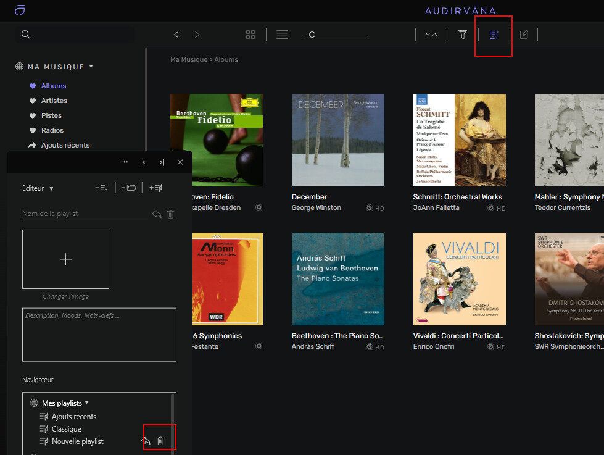The image size is (604, 455).
Task: Delete the Nouvelle playlist with trash icon
Action: coord(160,441)
